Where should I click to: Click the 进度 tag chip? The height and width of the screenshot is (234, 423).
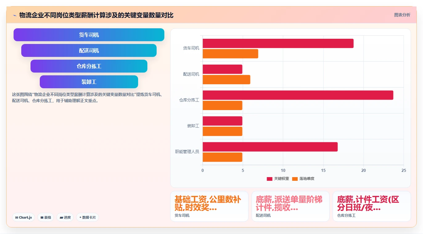[65, 217]
